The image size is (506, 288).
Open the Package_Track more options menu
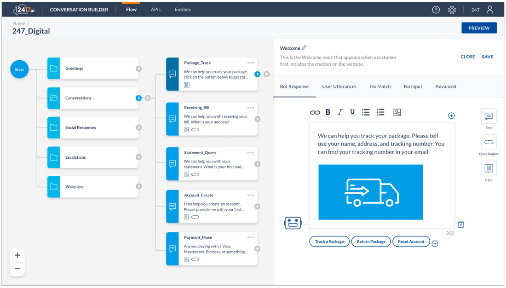(x=251, y=63)
